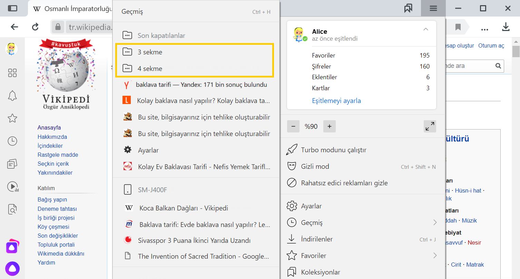Open The Invention of Sacred Tradition entry
Viewport: 520px width, 279px height.
point(196,256)
